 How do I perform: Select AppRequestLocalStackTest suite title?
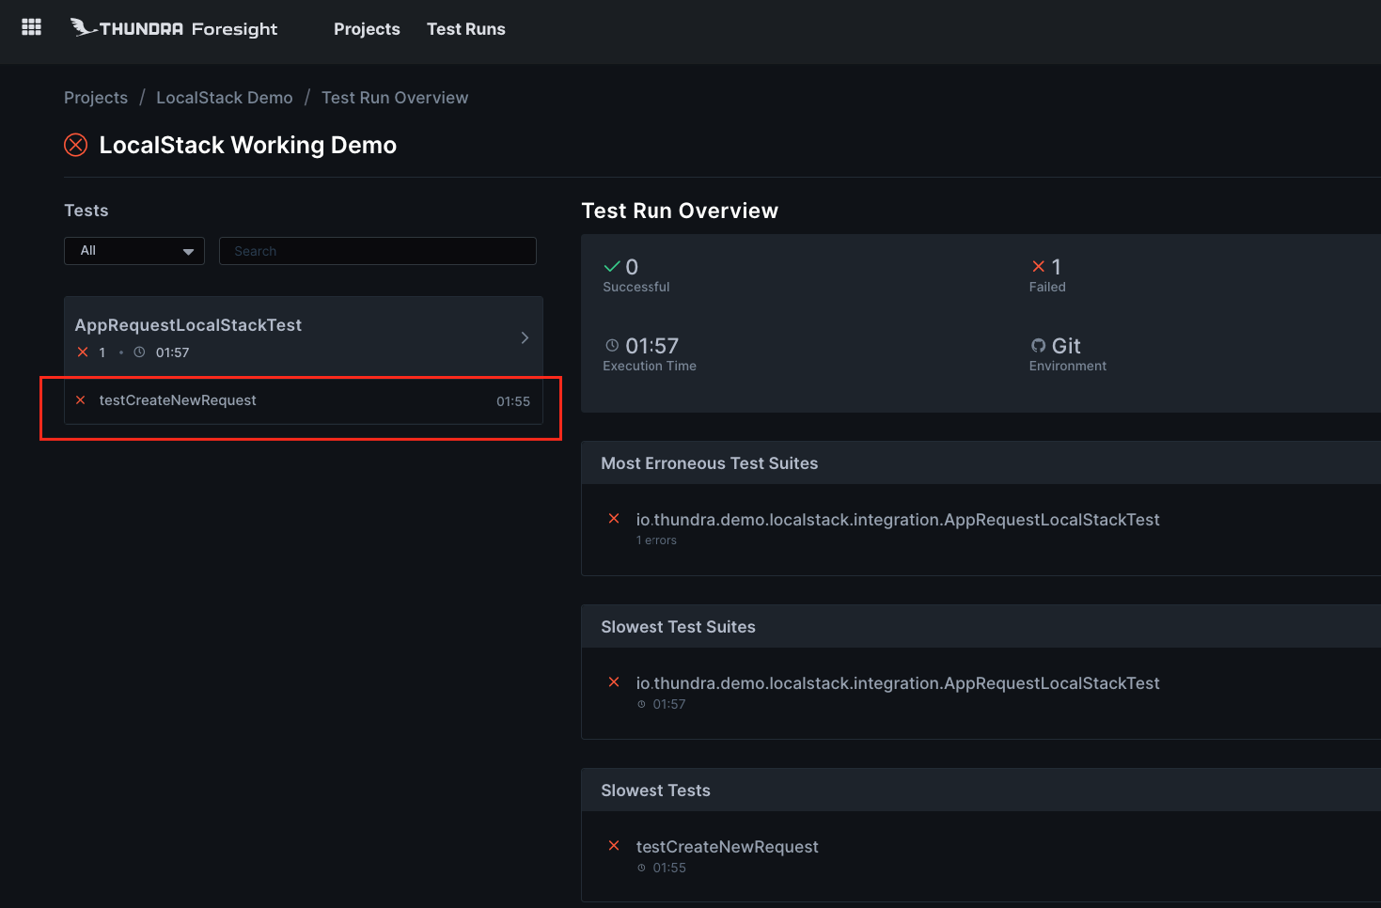(x=188, y=325)
